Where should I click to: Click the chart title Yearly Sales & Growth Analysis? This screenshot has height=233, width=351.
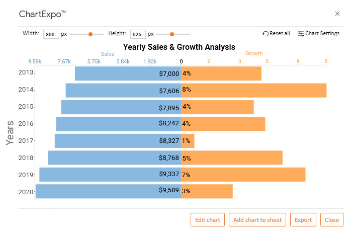click(x=179, y=47)
